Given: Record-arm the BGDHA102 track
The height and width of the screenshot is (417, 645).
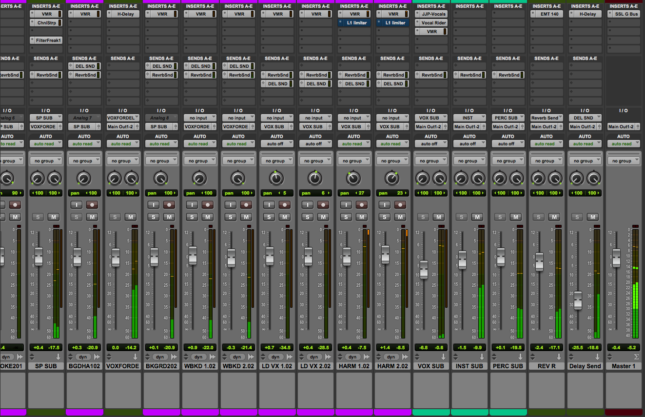Looking at the screenshot, I should click(92, 205).
